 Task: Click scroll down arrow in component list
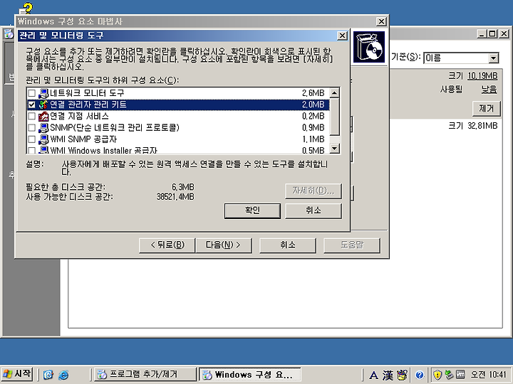[x=334, y=149]
